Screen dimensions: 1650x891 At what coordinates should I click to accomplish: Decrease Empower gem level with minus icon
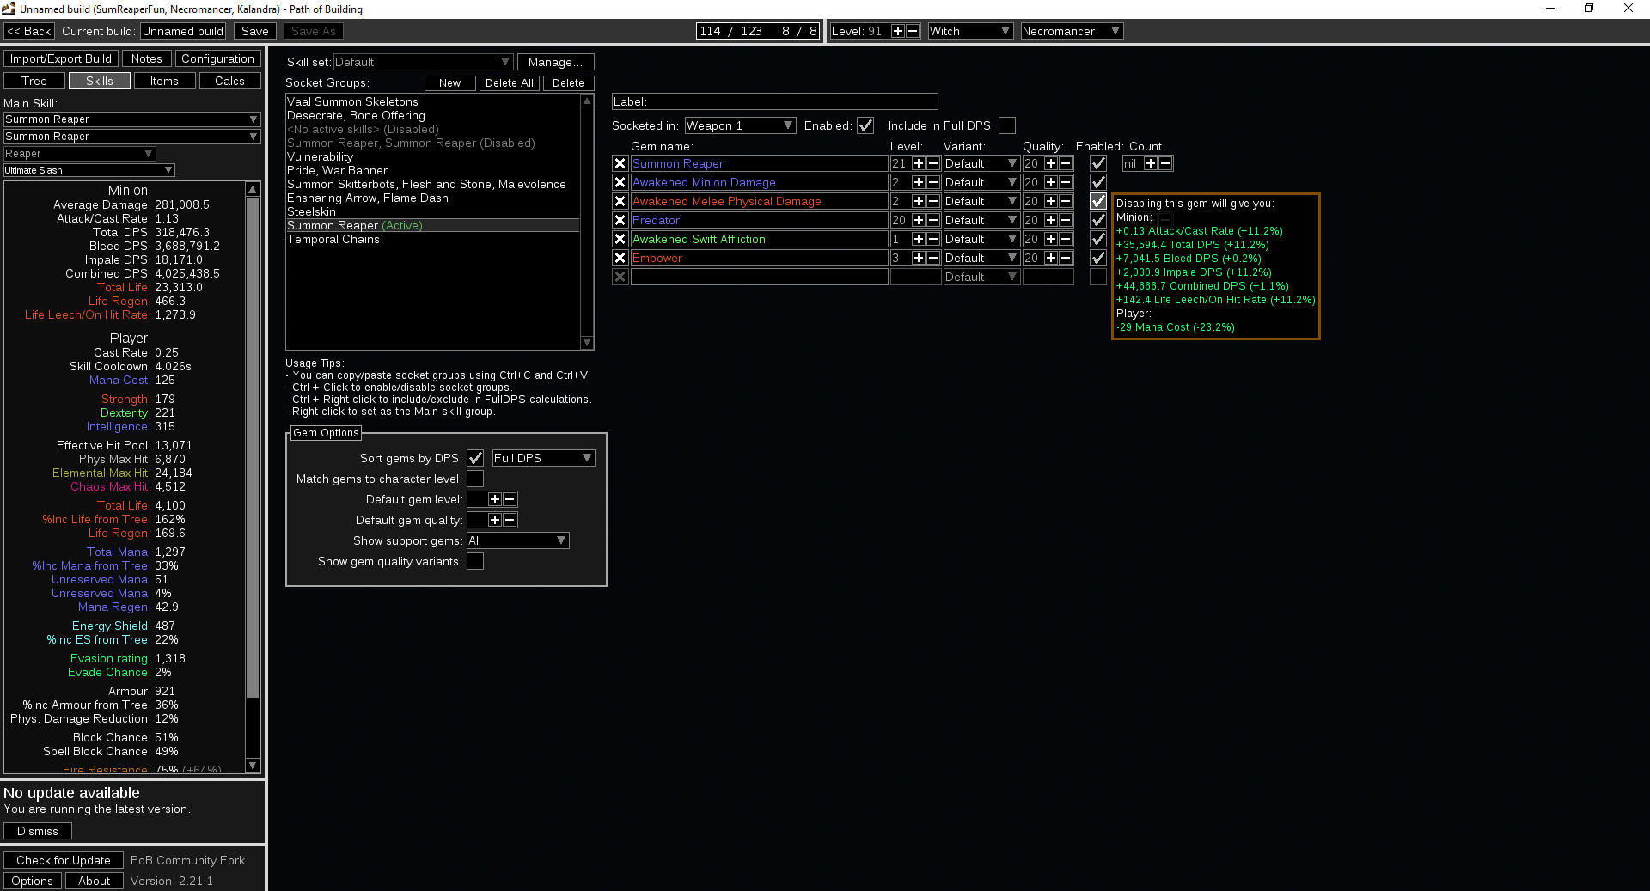[933, 258]
